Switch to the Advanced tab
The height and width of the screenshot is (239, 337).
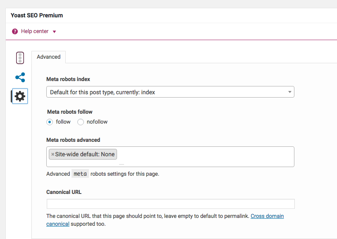click(48, 57)
